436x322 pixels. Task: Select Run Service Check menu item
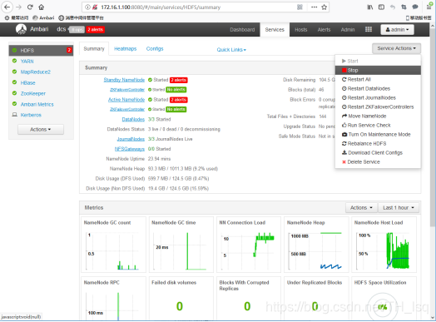378,126
